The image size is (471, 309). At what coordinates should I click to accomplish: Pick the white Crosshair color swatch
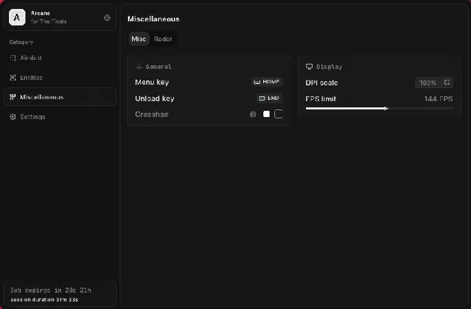[x=267, y=114]
